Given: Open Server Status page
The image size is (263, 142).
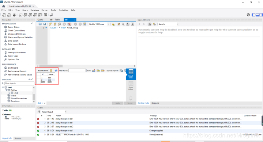Looking at the screenshot, I should [14, 27].
